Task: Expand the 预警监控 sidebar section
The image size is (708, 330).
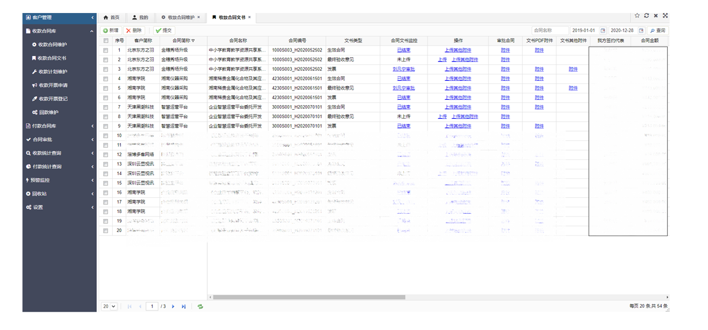Action: point(59,180)
